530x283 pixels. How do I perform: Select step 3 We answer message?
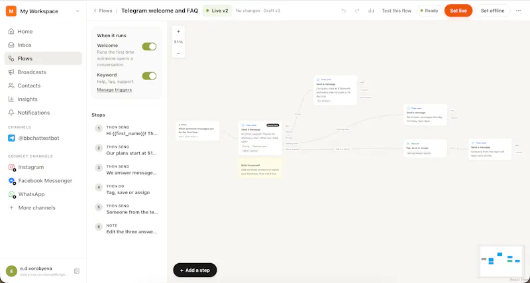click(127, 170)
